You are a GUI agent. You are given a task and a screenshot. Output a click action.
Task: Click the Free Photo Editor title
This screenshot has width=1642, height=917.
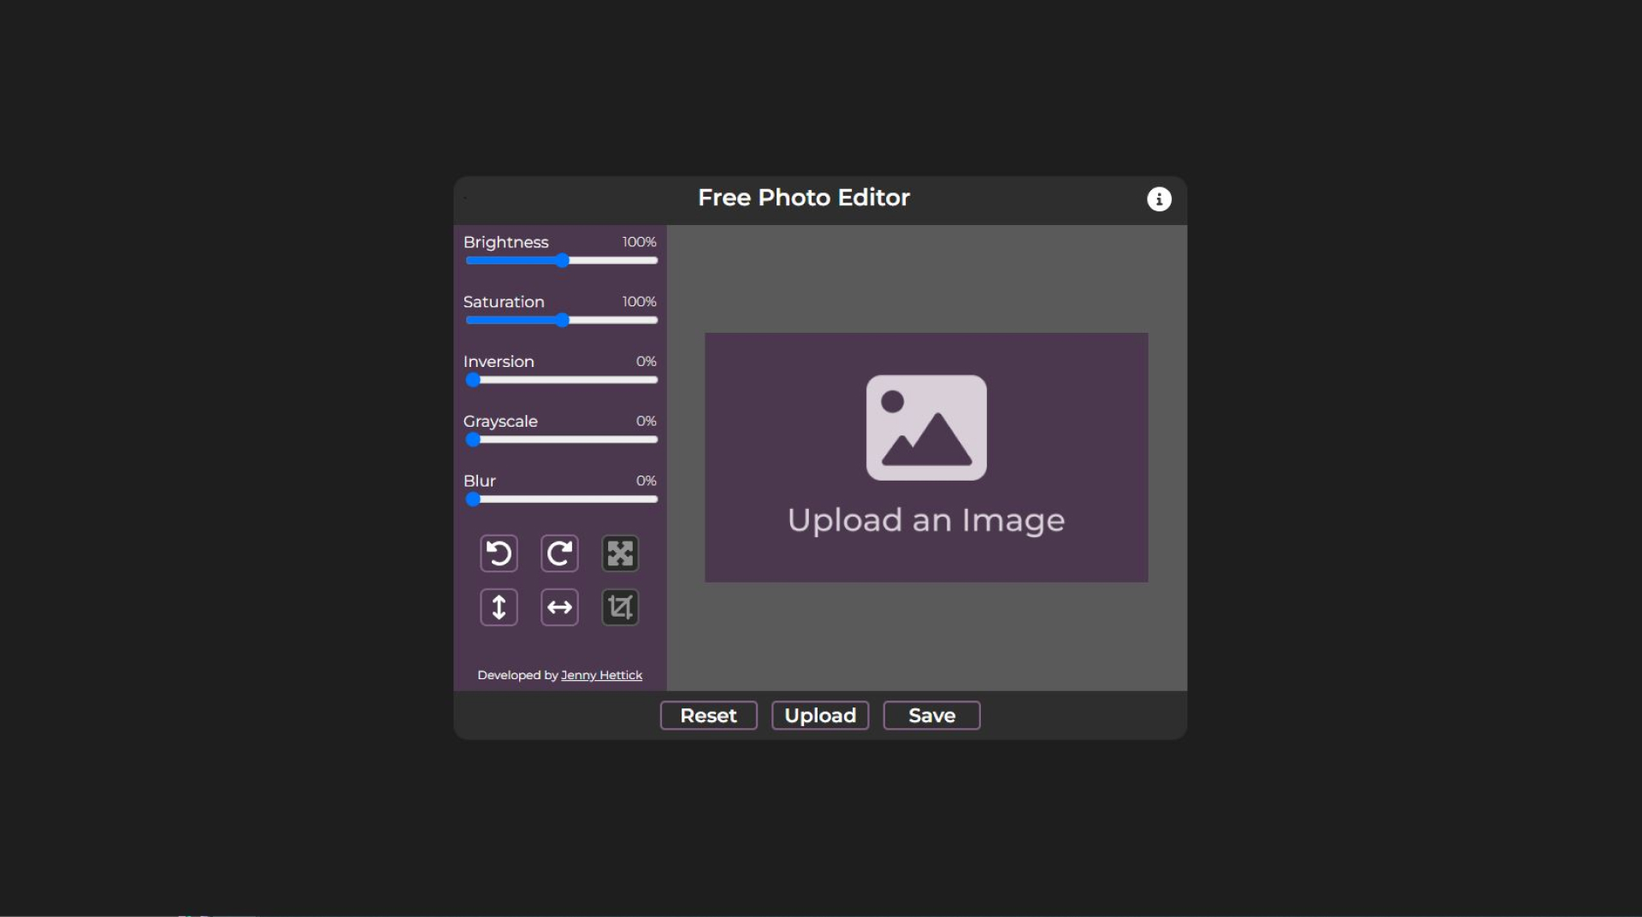click(803, 198)
